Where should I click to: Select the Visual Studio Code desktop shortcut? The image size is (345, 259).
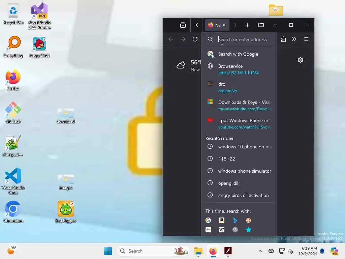(x=13, y=181)
